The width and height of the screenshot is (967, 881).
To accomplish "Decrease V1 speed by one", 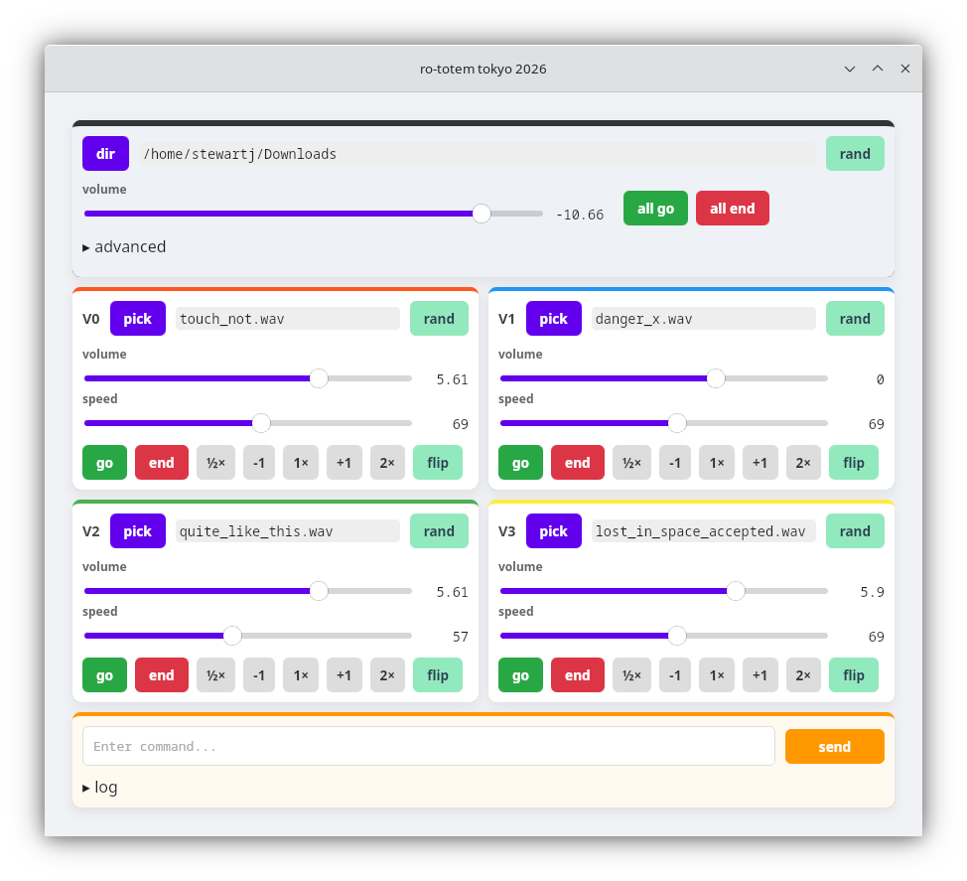I will point(675,463).
